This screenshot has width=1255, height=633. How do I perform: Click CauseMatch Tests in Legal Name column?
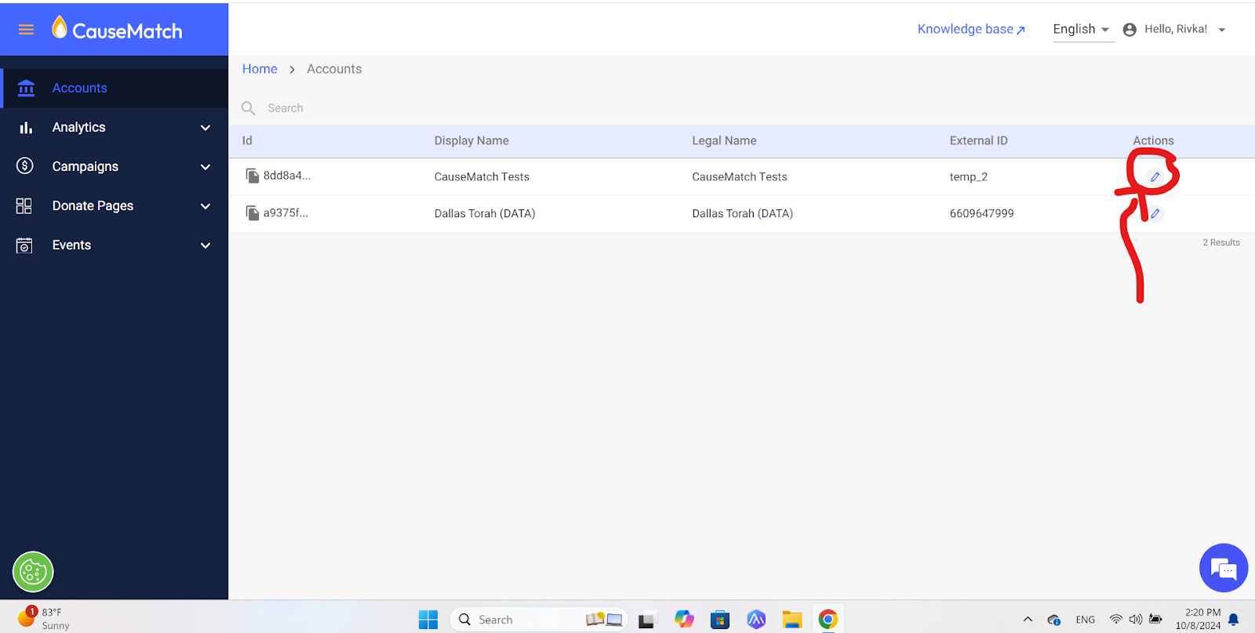740,177
